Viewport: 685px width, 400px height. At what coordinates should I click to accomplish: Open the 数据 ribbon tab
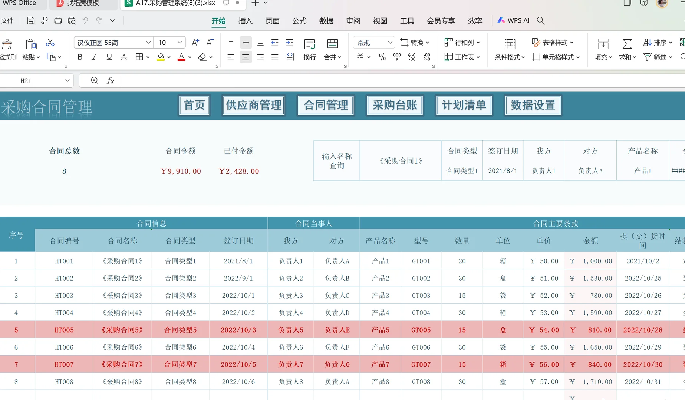[326, 21]
